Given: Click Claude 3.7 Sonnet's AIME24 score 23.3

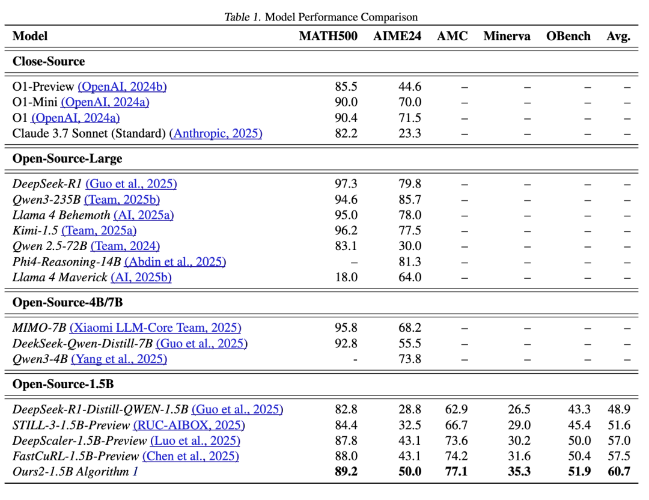Looking at the screenshot, I should coord(410,133).
